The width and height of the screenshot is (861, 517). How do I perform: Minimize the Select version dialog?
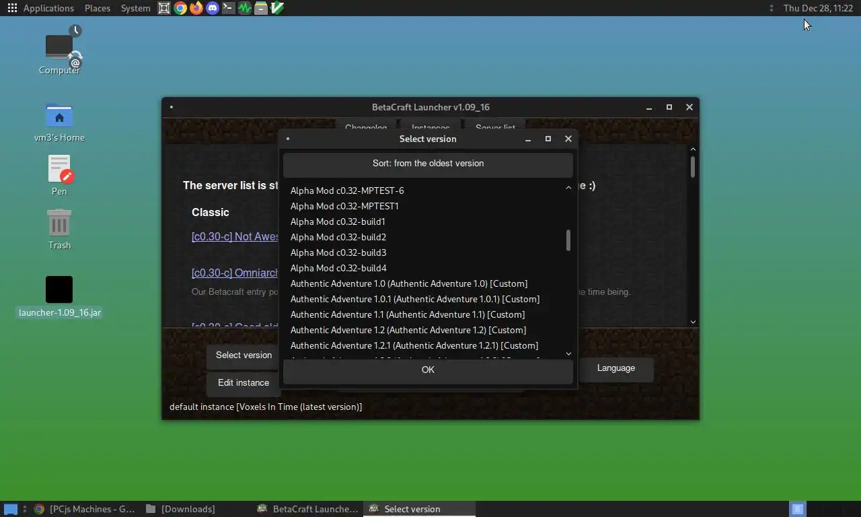click(528, 139)
